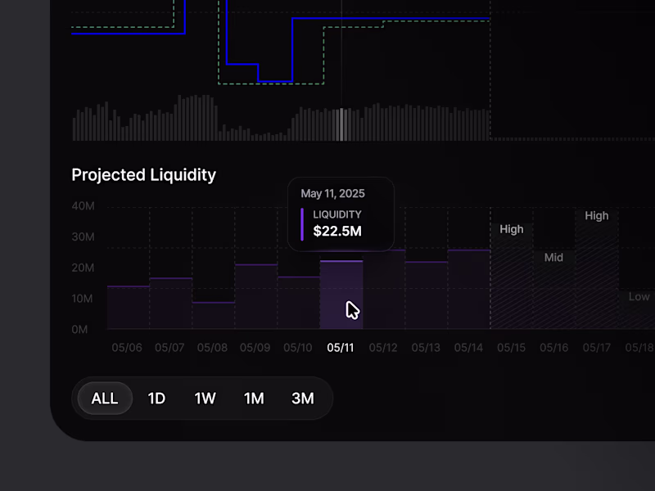Dismiss the $22.5M liquidity tooltip
Image resolution: width=655 pixels, height=491 pixels.
pos(341,214)
